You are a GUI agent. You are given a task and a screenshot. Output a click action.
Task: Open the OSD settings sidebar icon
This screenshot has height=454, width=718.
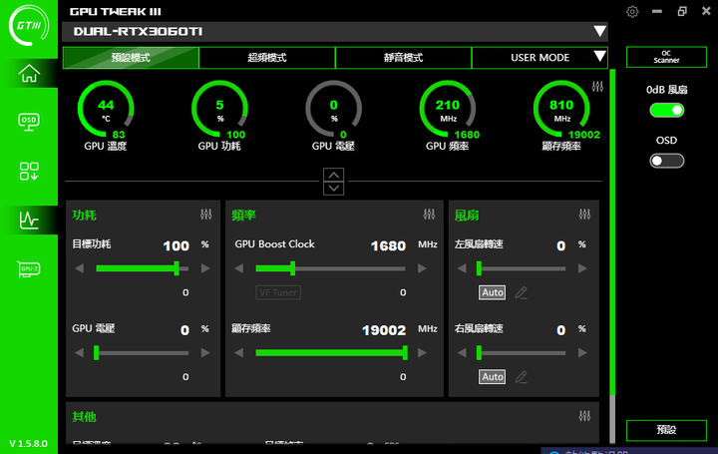coord(29,122)
